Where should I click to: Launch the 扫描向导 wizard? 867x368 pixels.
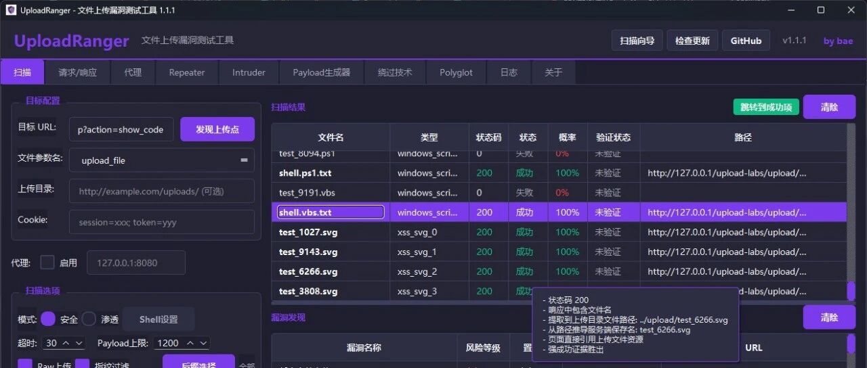[637, 41]
